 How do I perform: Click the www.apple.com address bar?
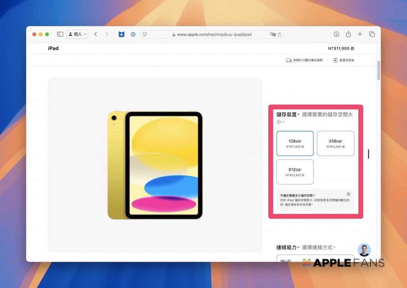point(214,34)
